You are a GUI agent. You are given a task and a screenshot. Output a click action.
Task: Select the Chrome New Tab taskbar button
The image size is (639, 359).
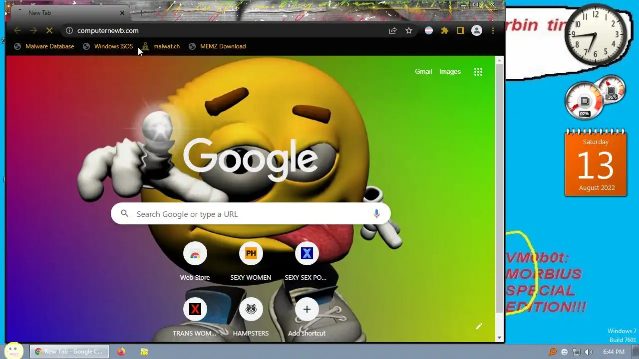69,352
